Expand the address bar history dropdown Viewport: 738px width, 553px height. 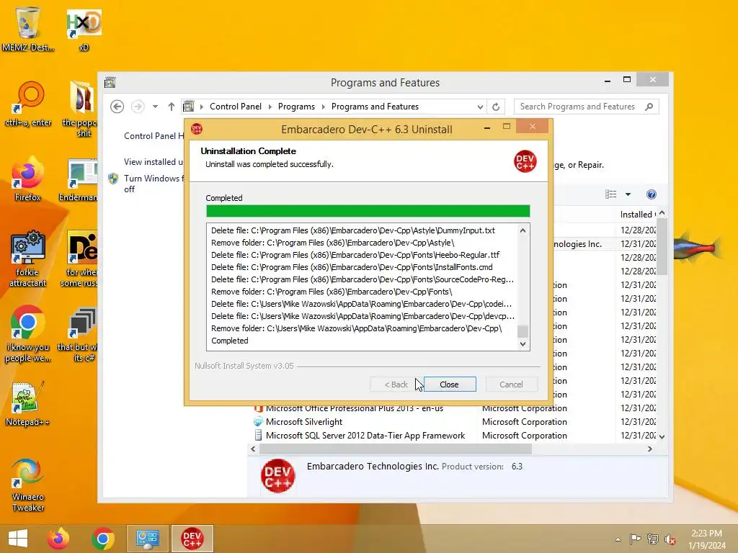(x=479, y=107)
